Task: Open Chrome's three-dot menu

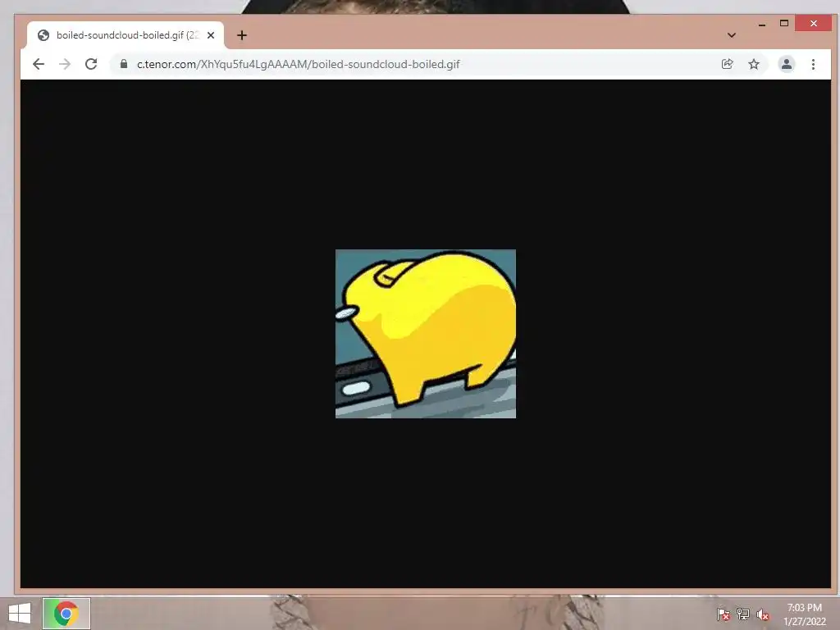Action: click(x=813, y=64)
